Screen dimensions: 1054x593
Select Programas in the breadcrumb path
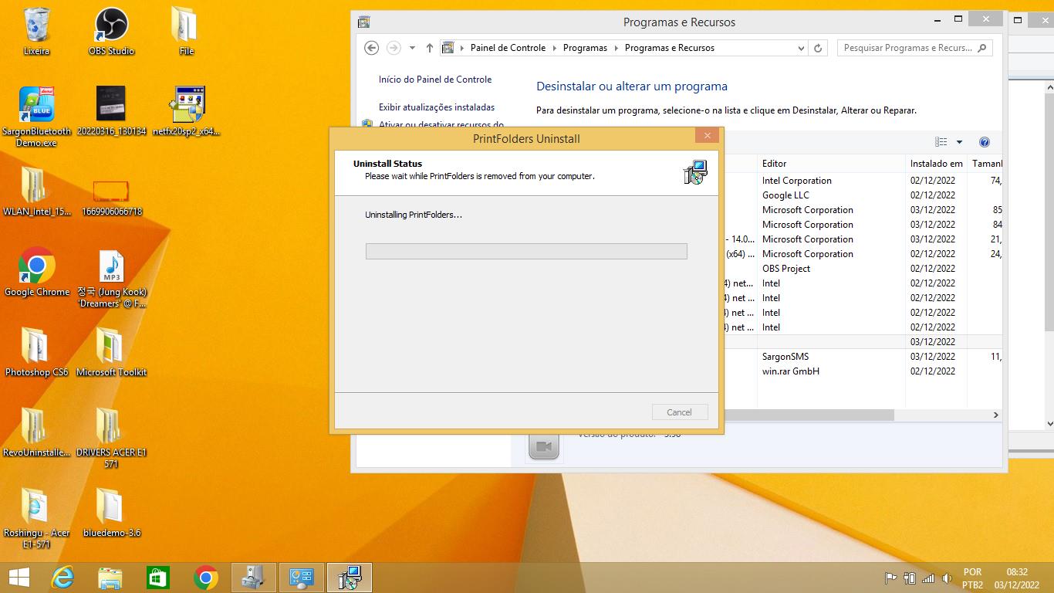pos(585,48)
